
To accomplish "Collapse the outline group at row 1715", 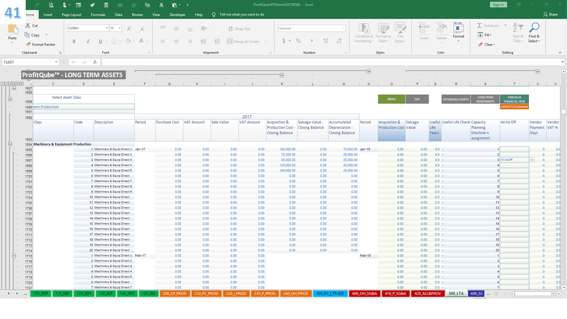I will 14,256.
